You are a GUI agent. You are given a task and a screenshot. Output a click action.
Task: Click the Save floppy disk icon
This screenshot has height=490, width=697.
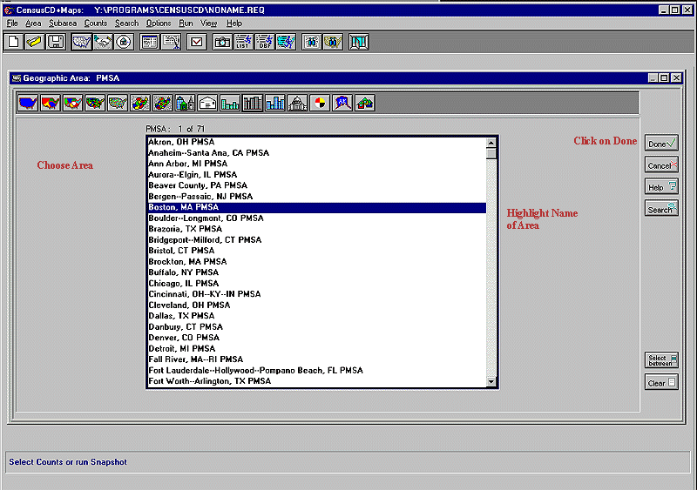tap(56, 42)
